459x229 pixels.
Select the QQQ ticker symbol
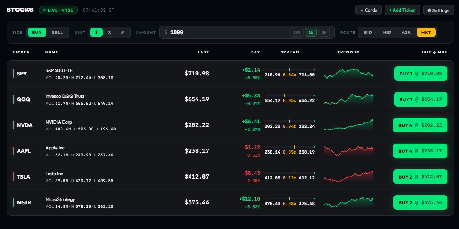(x=24, y=99)
